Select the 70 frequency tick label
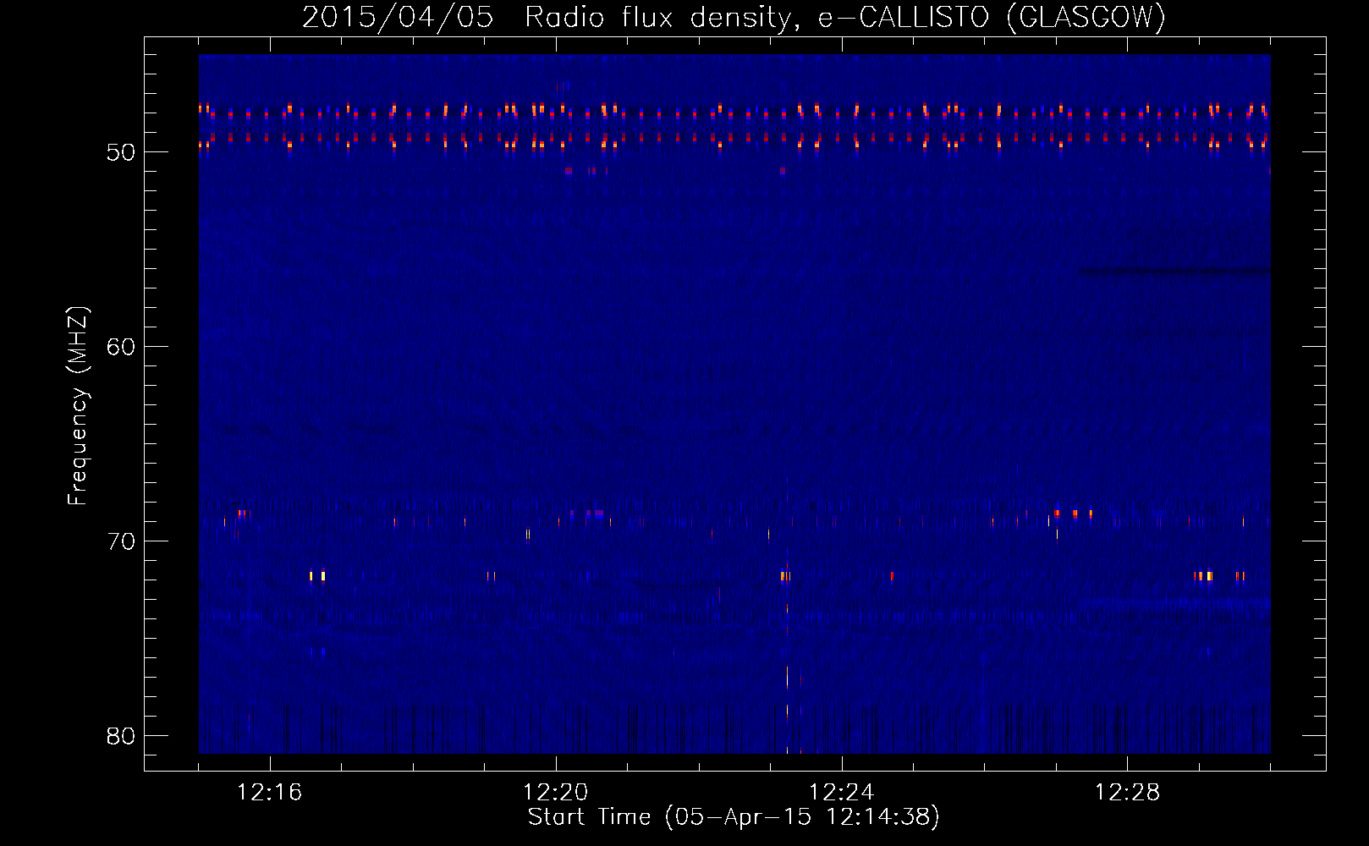1369x846 pixels. point(121,541)
